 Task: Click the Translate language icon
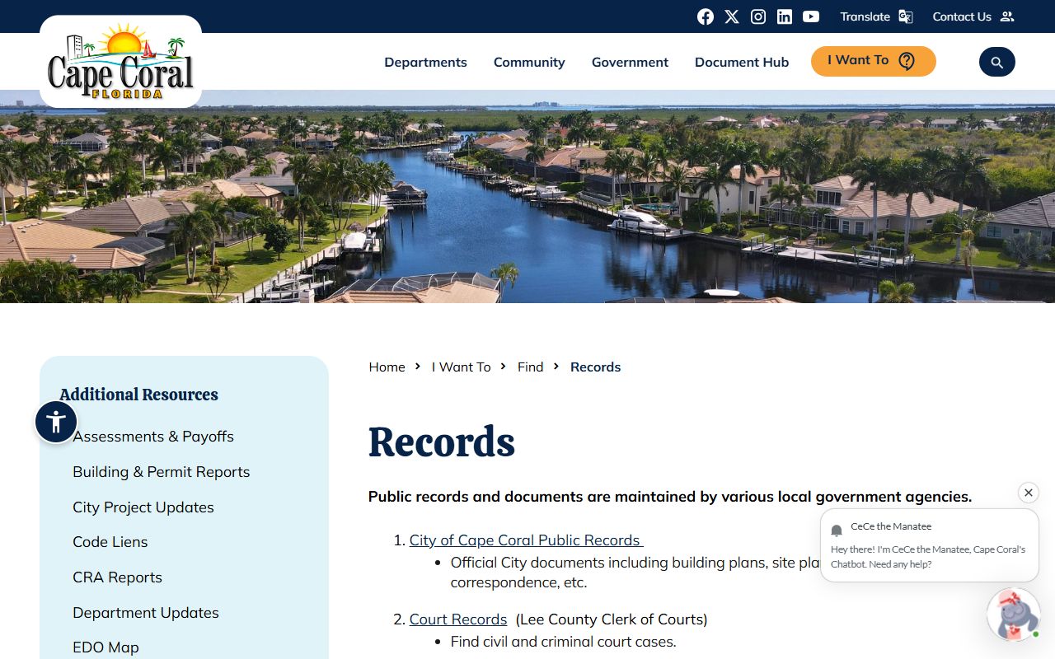tap(906, 16)
